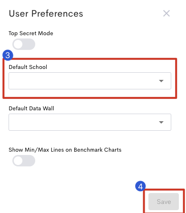
Task: Click the Show Min/Max Lines label
Action: 65,150
